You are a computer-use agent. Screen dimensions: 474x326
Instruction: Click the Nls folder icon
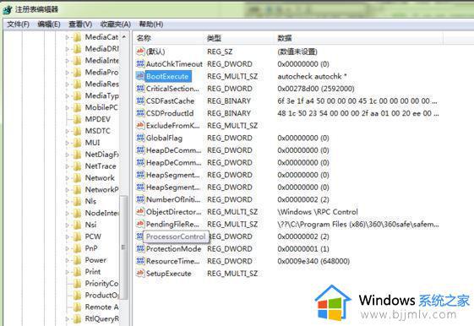click(78, 202)
